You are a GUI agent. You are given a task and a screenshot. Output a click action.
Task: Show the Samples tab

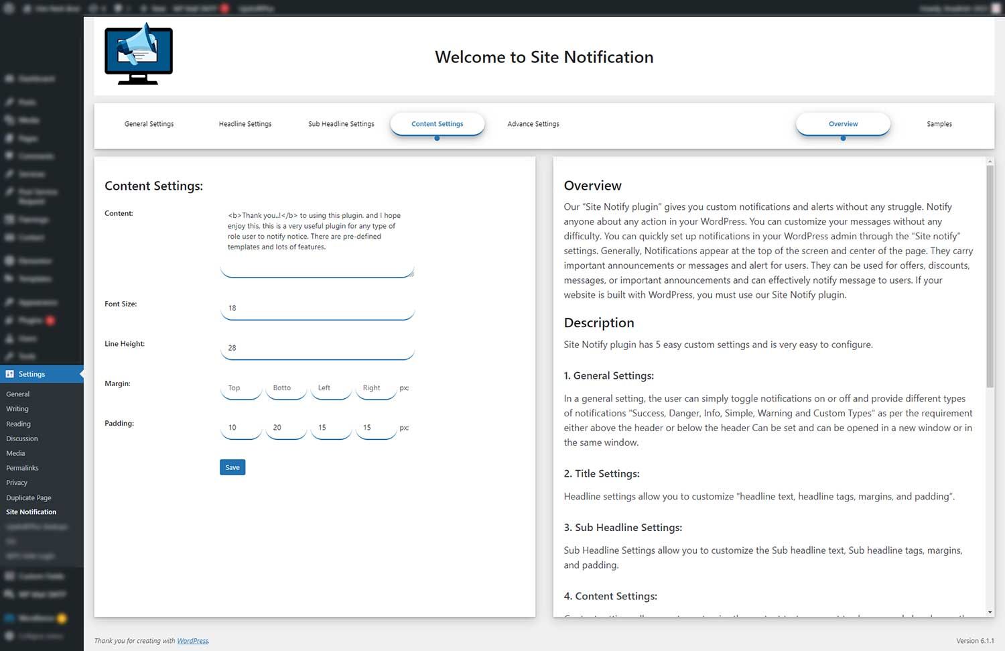(939, 124)
